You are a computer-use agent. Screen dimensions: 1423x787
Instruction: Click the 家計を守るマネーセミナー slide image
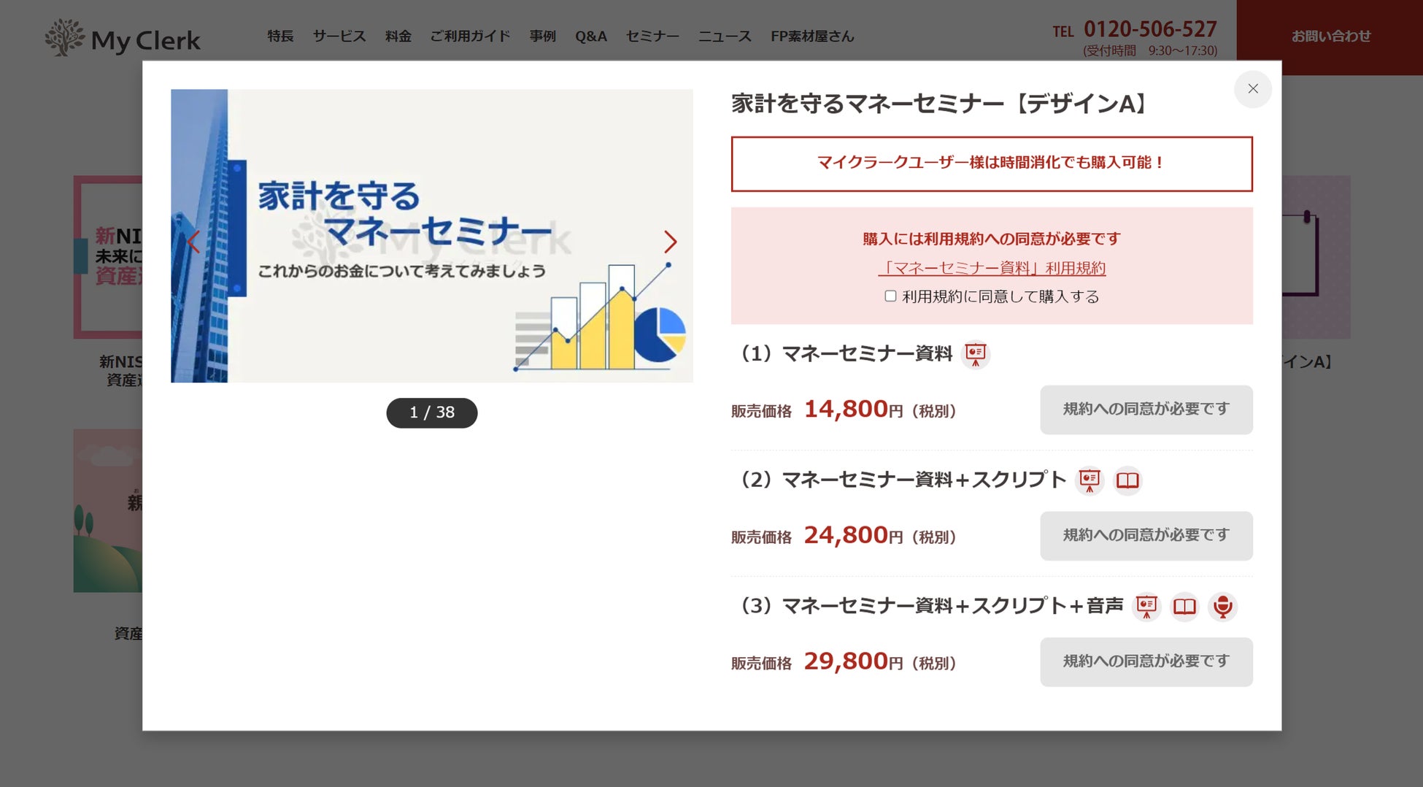[x=431, y=236]
